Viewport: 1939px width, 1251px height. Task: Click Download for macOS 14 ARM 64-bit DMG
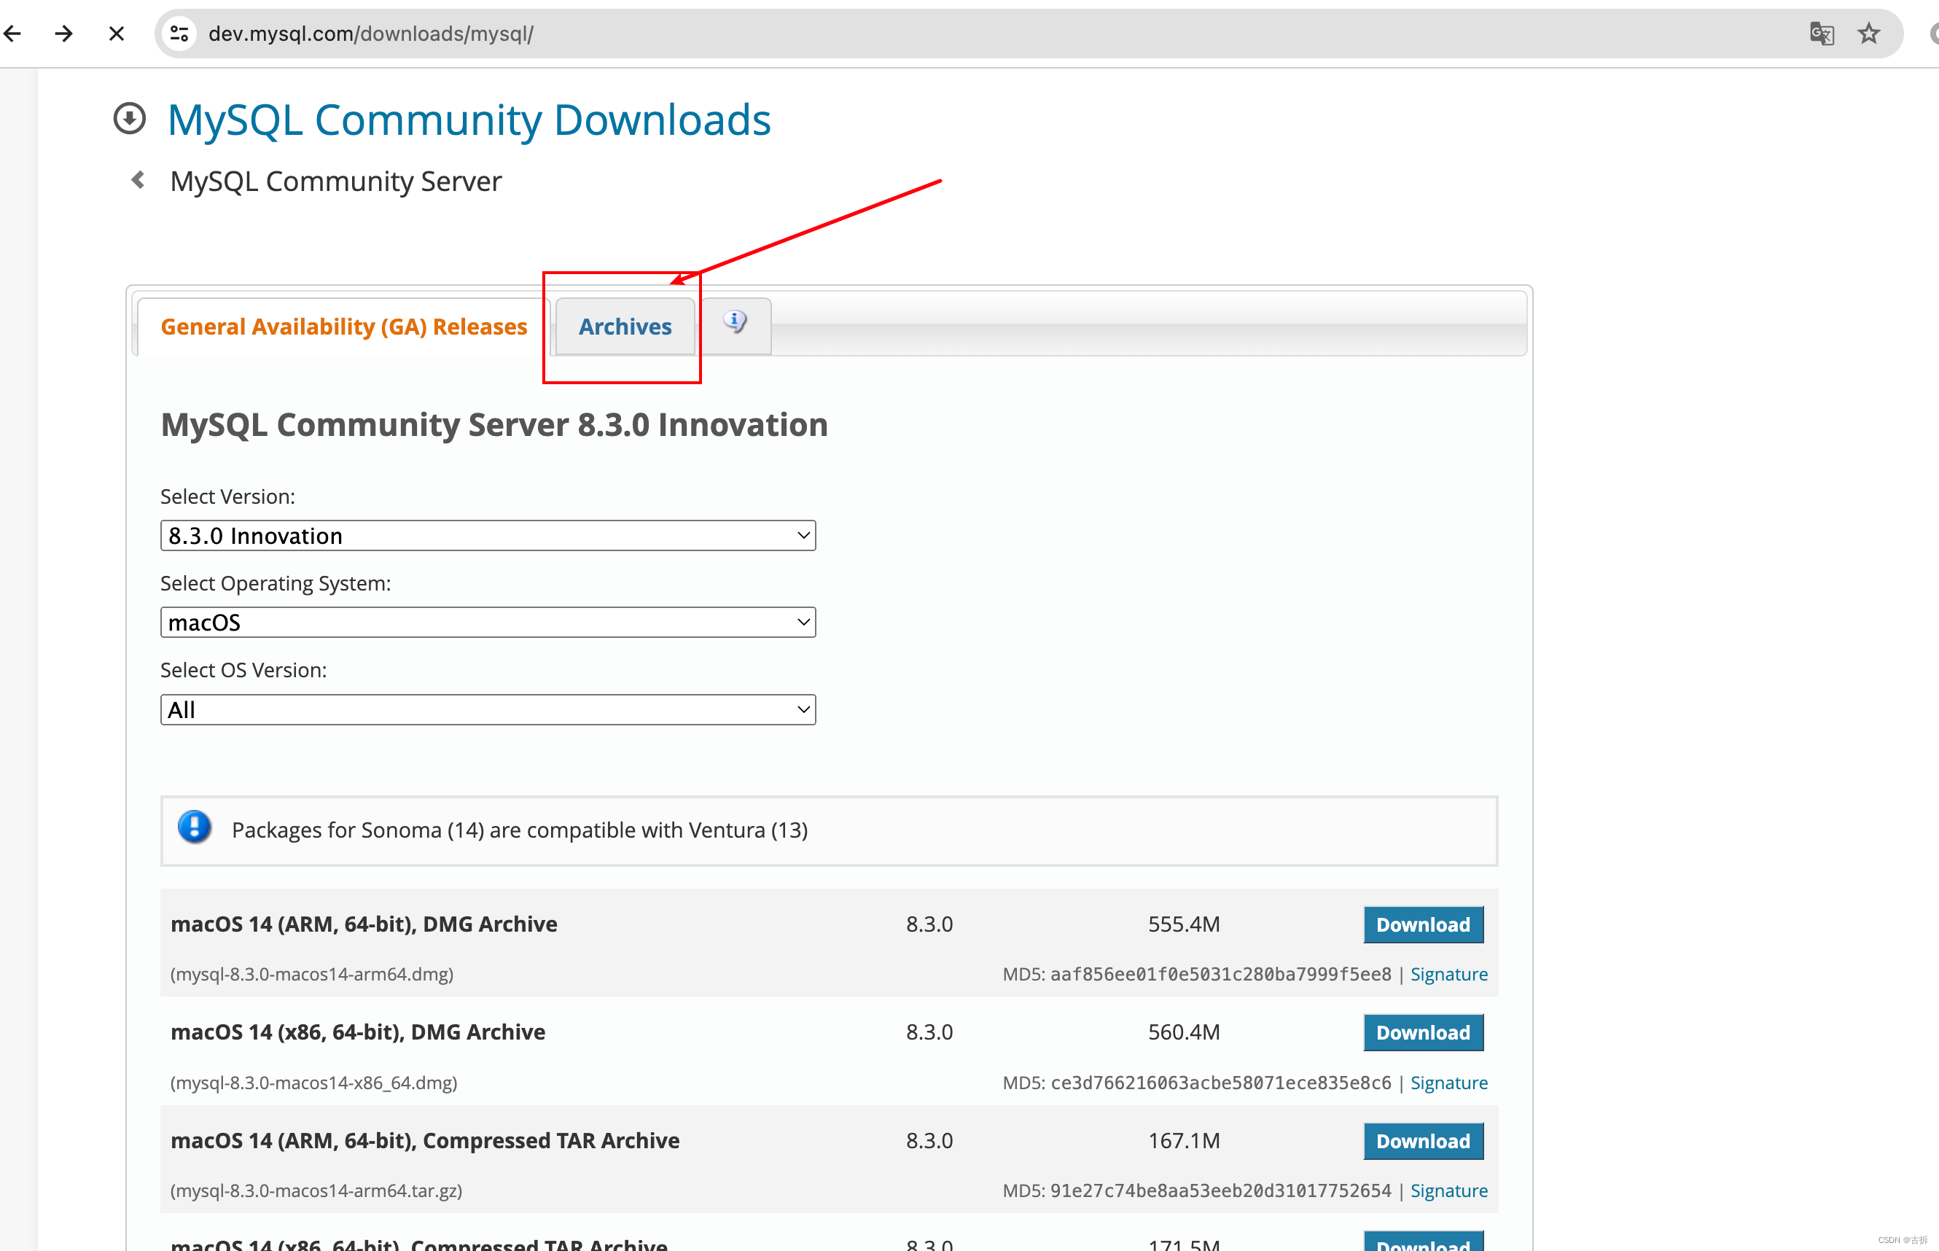[x=1421, y=924]
